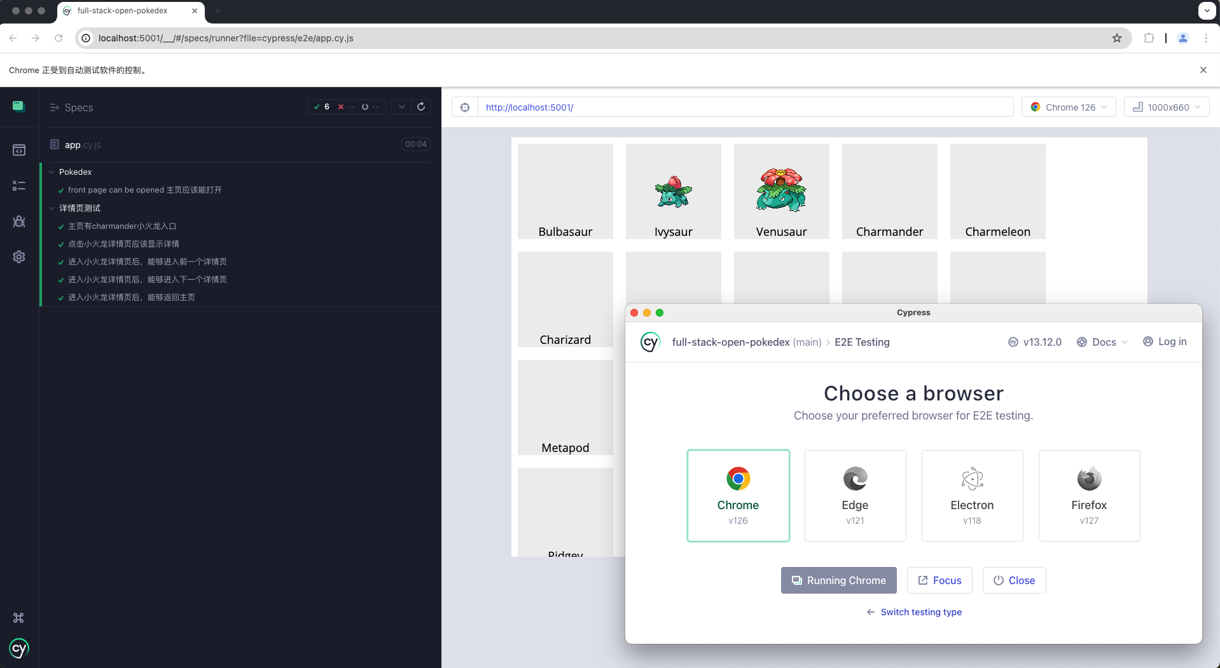Click Focus button in Cypress window
1220x668 pixels.
[939, 580]
